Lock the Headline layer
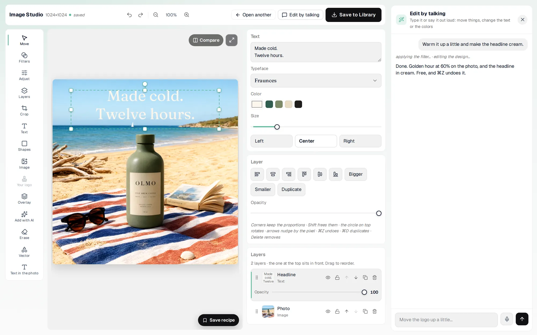 (x=337, y=277)
